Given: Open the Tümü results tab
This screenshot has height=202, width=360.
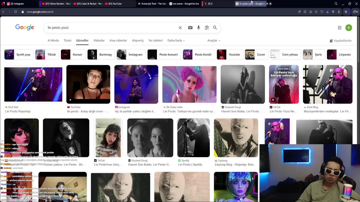Looking at the screenshot, I should (67, 40).
